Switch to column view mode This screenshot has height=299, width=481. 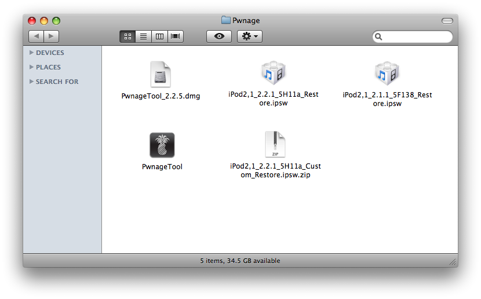[159, 37]
